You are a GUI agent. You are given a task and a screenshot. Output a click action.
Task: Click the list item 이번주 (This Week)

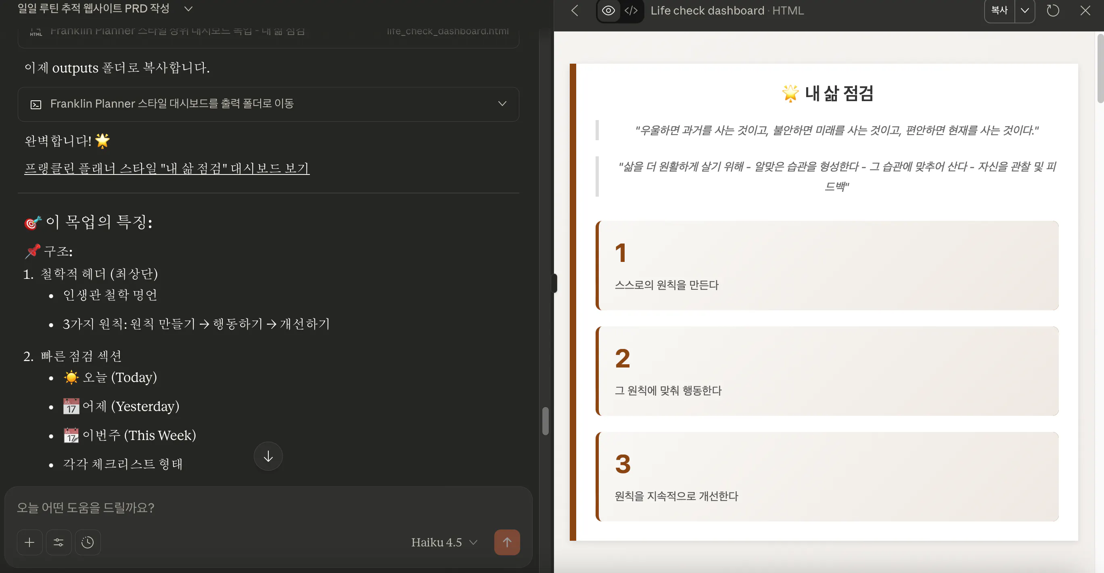[x=130, y=435]
